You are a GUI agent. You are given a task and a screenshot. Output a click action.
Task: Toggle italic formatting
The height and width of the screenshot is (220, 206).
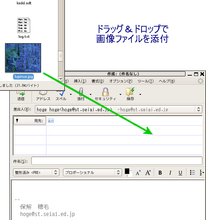[x=170, y=173]
